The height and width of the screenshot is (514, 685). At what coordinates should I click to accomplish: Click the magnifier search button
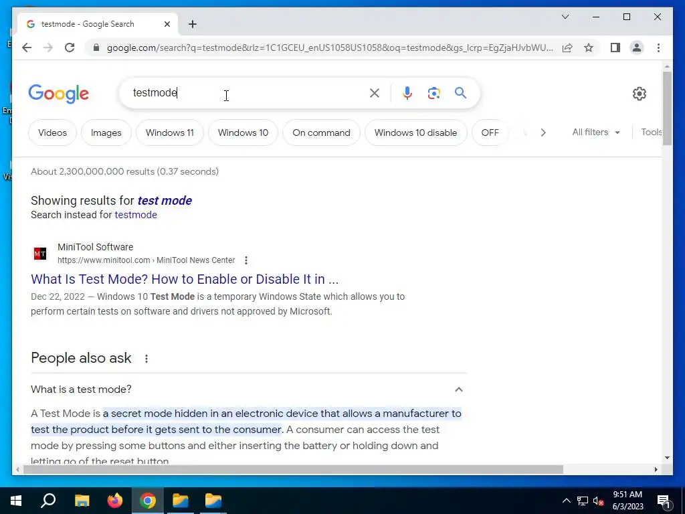point(460,92)
